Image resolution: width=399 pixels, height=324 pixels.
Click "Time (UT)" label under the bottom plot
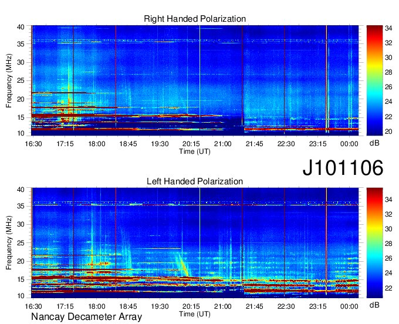coord(195,314)
